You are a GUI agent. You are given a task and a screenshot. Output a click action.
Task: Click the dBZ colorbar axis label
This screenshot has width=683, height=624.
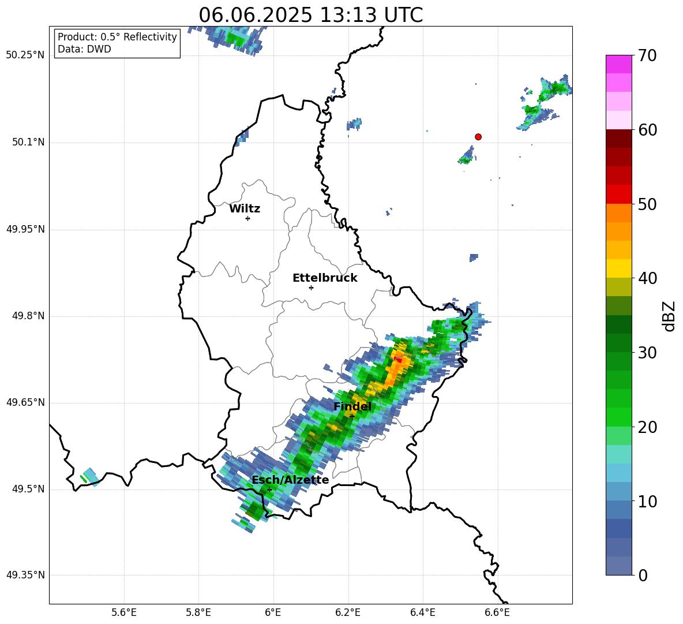click(669, 316)
